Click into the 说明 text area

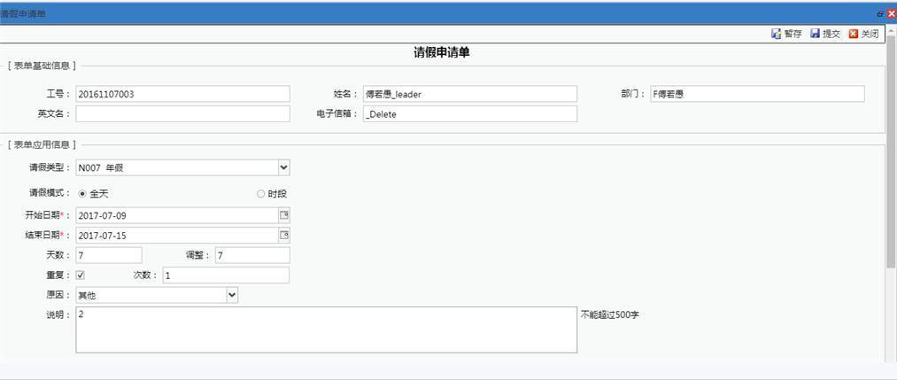pos(326,330)
